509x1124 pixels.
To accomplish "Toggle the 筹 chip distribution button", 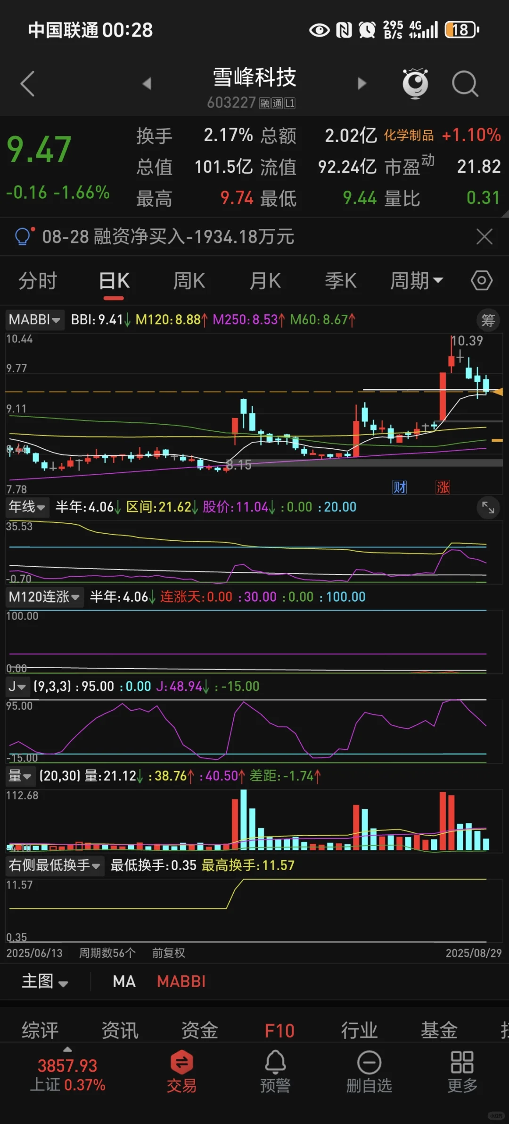I will pos(488,320).
